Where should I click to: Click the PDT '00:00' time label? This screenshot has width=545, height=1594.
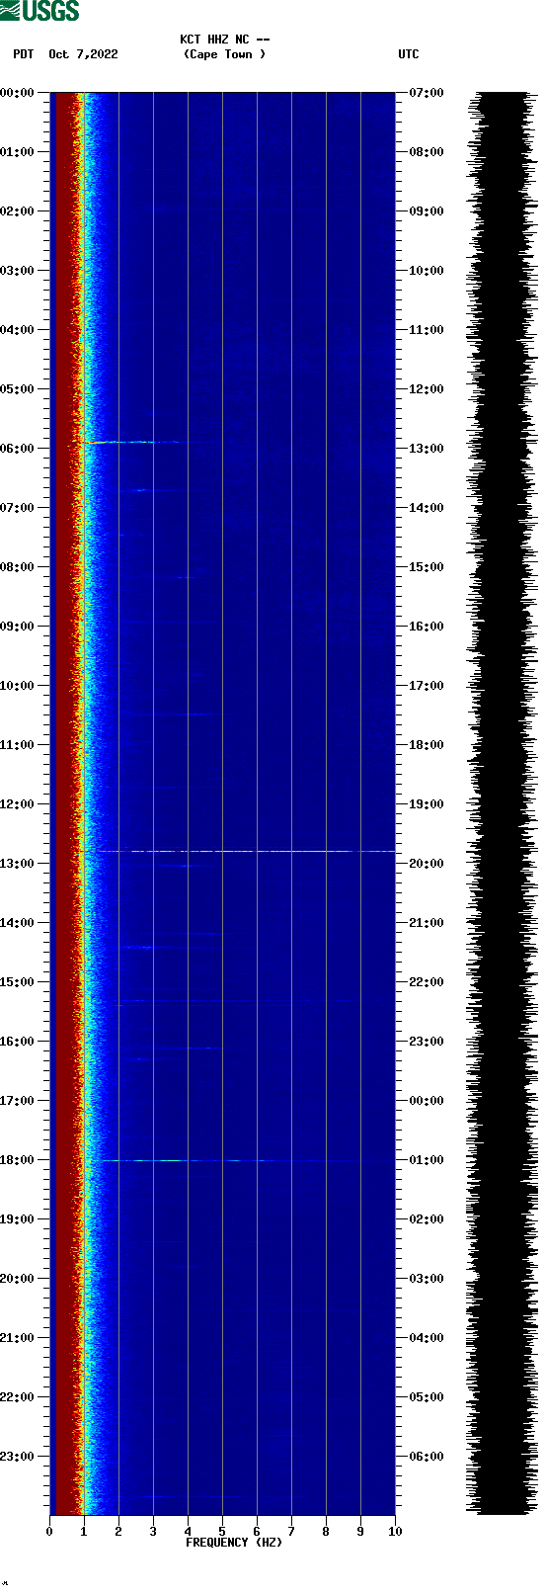click(x=18, y=93)
